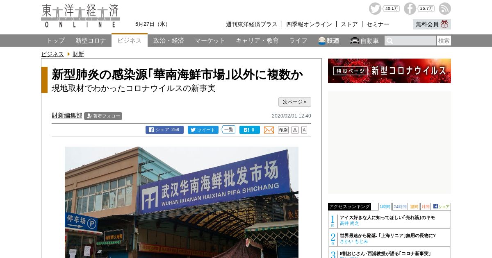Open ranking author 高井 尚之
The image size is (492, 258).
[x=349, y=224]
